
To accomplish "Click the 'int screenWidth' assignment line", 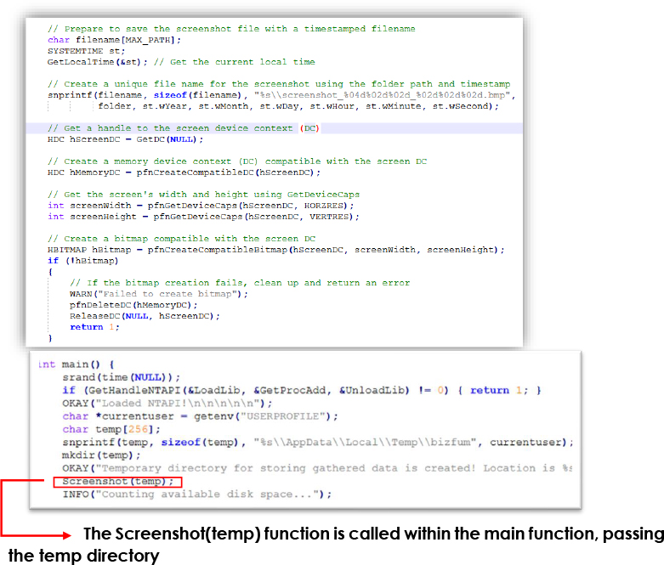I will tap(201, 206).
